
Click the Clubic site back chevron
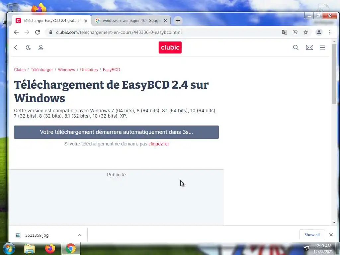(16, 47)
